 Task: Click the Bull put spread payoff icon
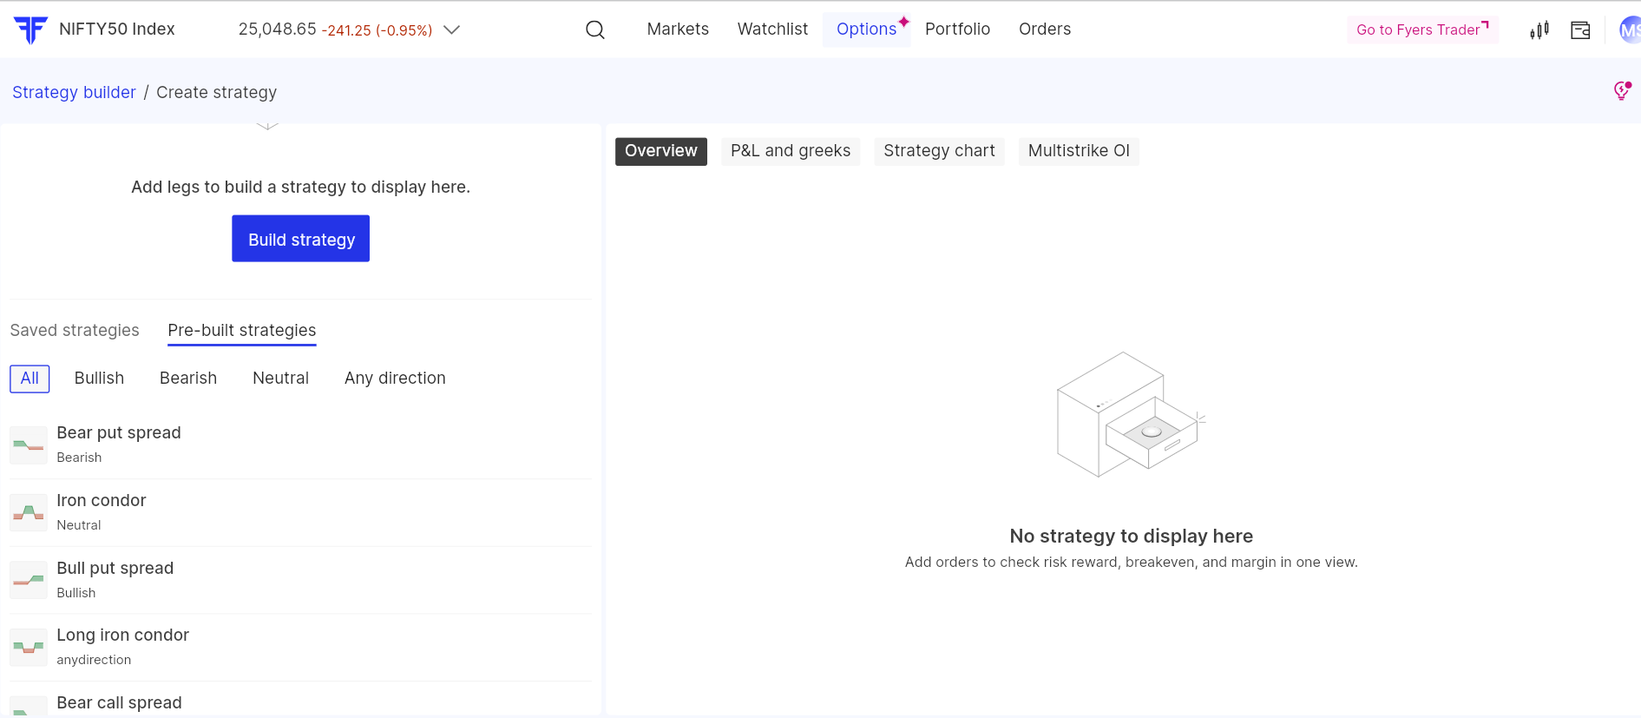(x=29, y=580)
